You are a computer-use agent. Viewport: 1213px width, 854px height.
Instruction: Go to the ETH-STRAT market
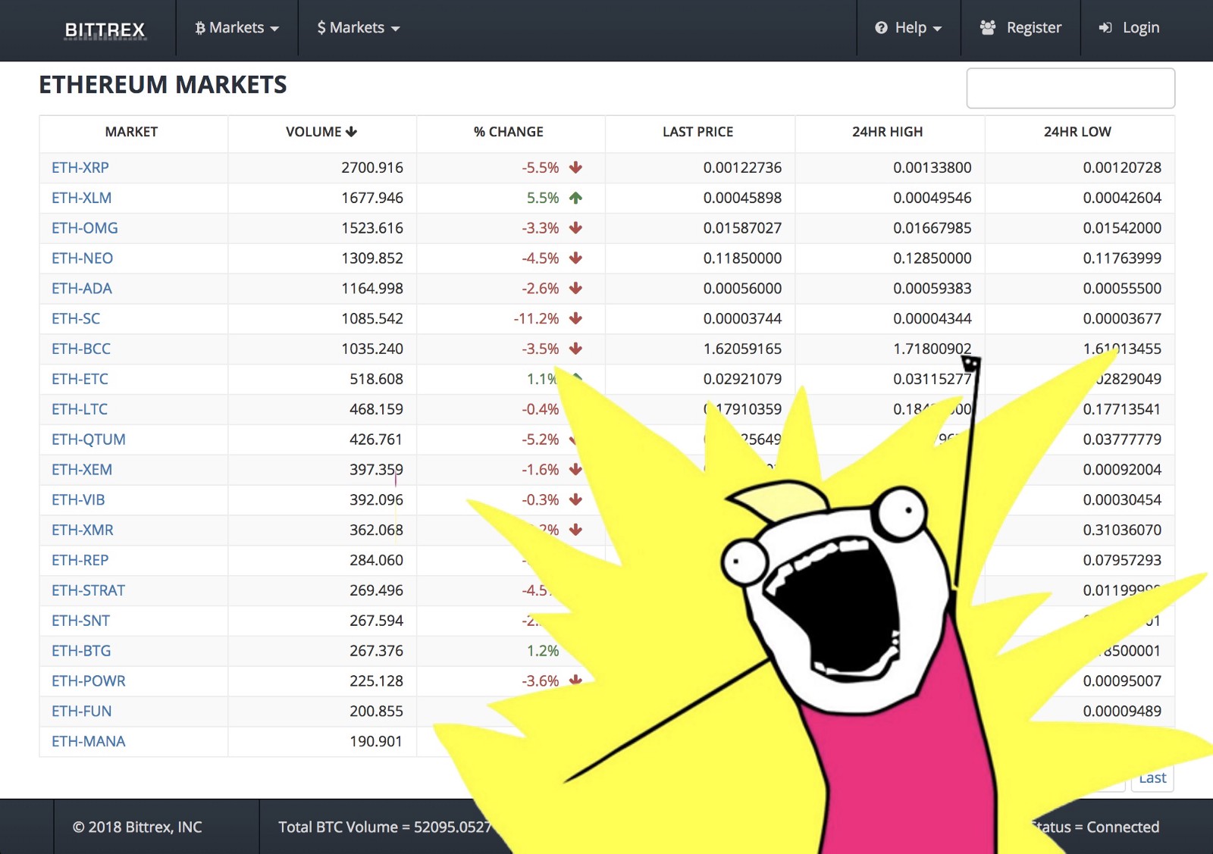(x=89, y=591)
